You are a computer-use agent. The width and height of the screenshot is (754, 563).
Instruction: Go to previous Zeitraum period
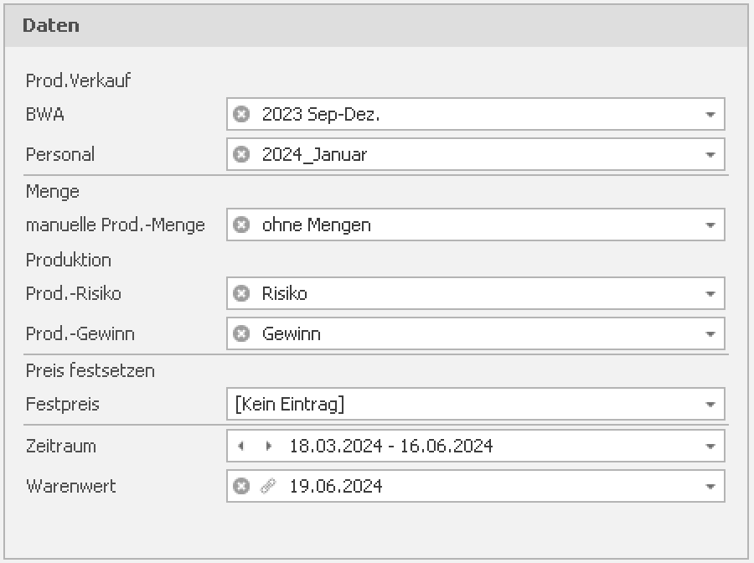(x=241, y=446)
